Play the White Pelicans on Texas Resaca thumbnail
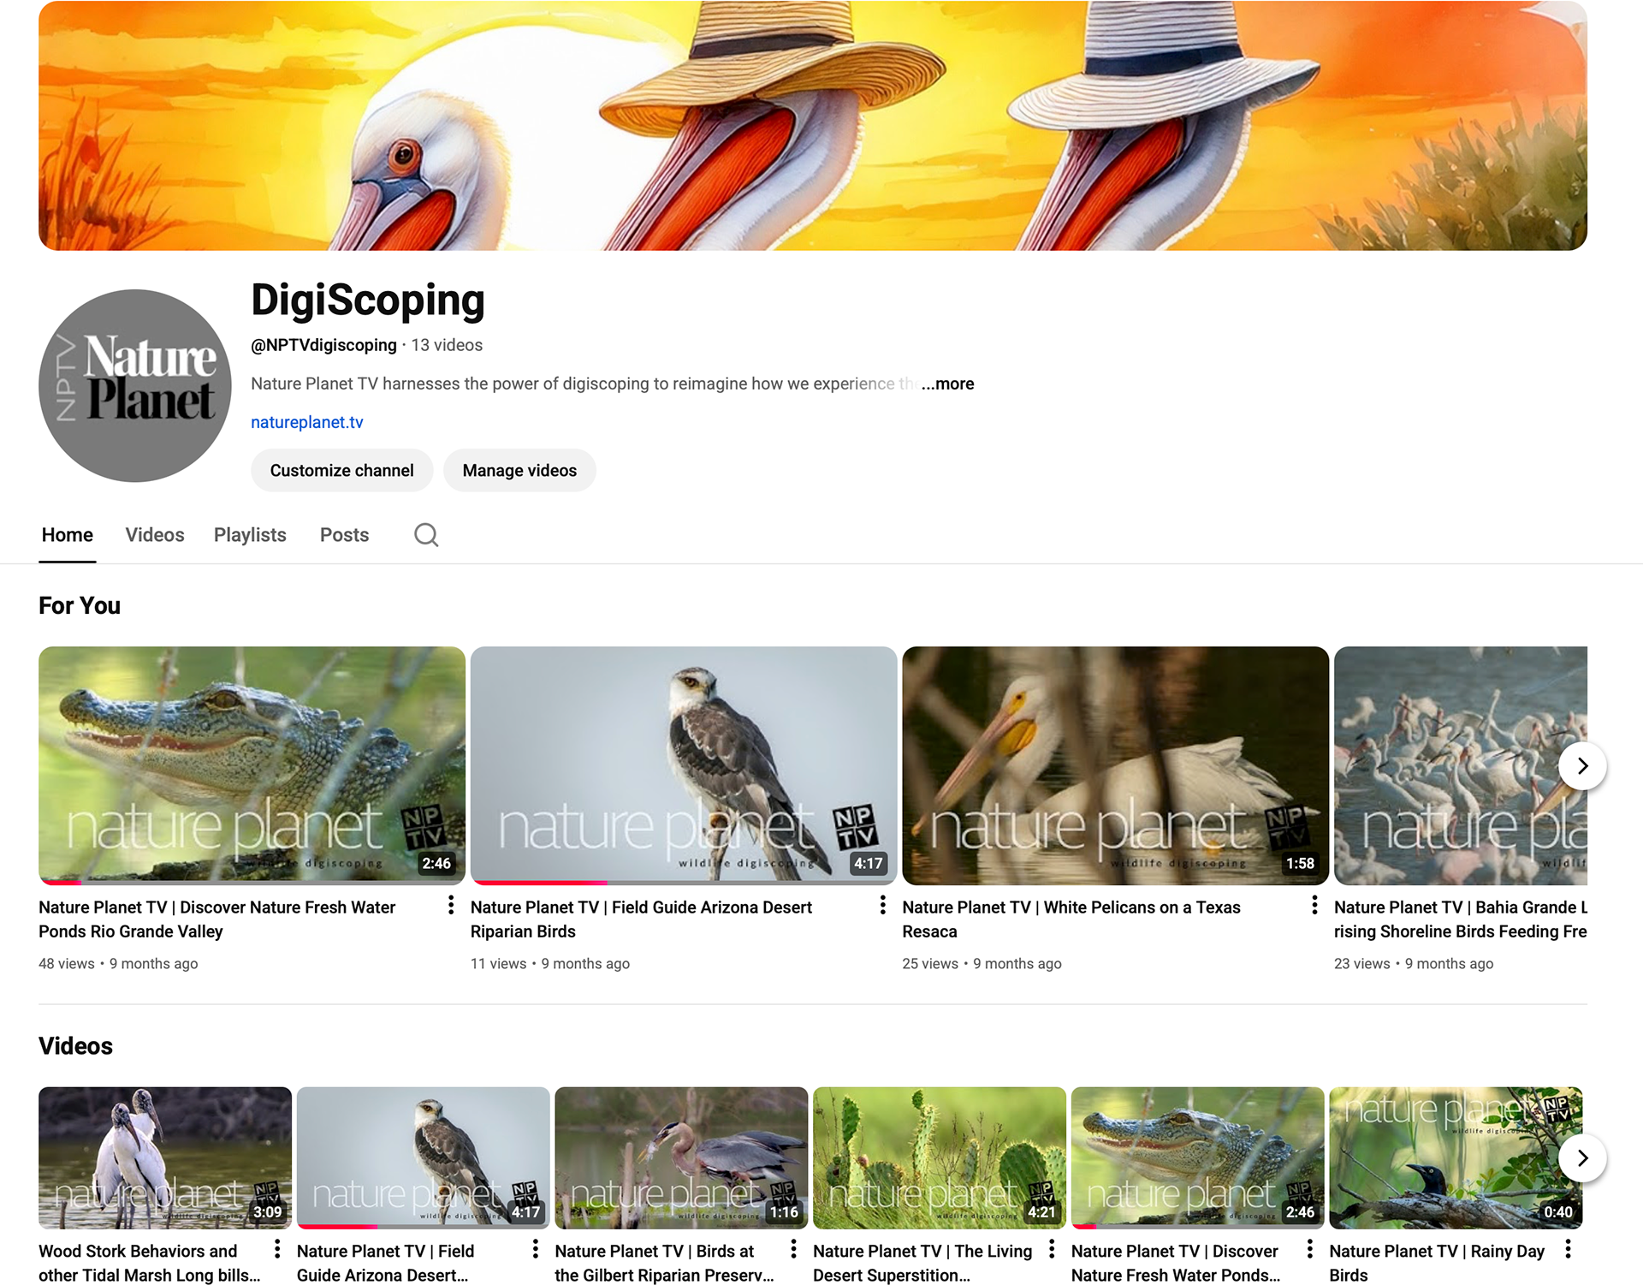Screen dimensions: 1643x1285 point(1114,764)
